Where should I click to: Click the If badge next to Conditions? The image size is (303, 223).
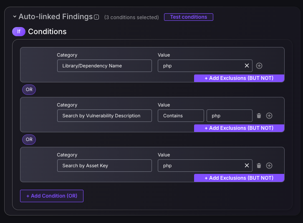(x=19, y=32)
